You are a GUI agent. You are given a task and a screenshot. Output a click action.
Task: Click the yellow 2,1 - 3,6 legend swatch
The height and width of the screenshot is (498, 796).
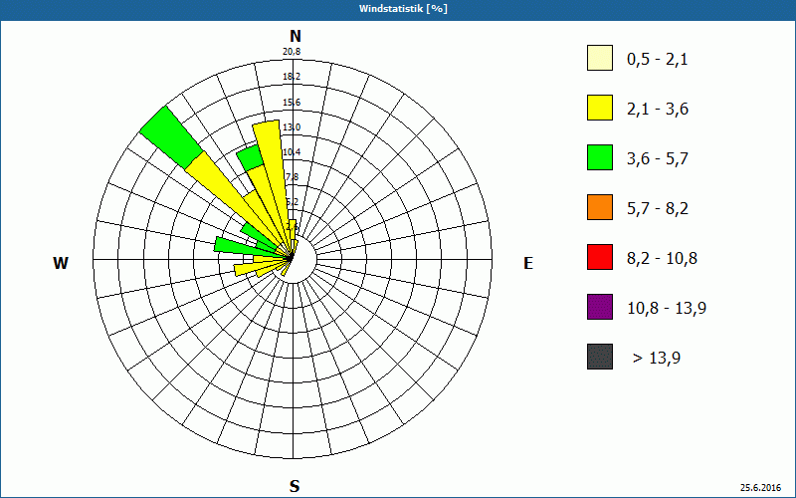[x=600, y=108]
